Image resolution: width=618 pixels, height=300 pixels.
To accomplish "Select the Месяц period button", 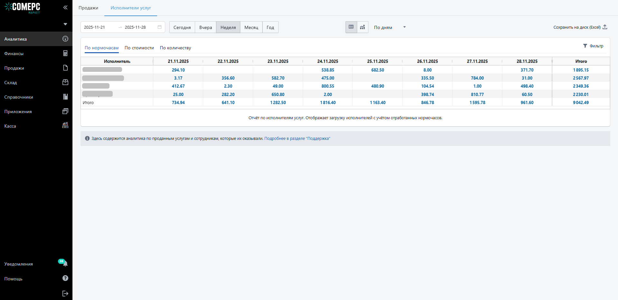I will [x=251, y=27].
